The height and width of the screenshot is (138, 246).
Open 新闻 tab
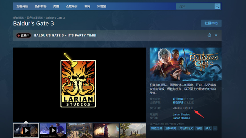click(87, 6)
